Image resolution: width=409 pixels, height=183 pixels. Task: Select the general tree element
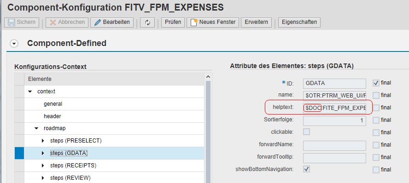[x=53, y=104]
